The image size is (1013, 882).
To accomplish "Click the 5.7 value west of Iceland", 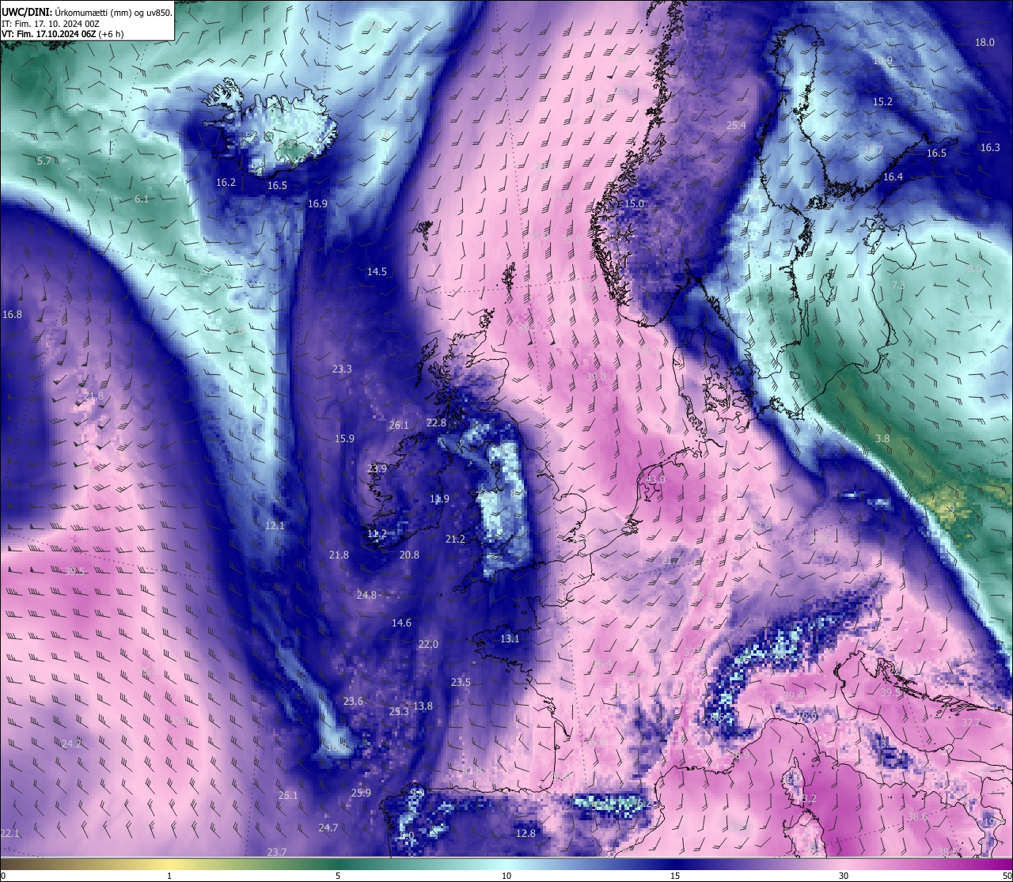I will coord(44,161).
